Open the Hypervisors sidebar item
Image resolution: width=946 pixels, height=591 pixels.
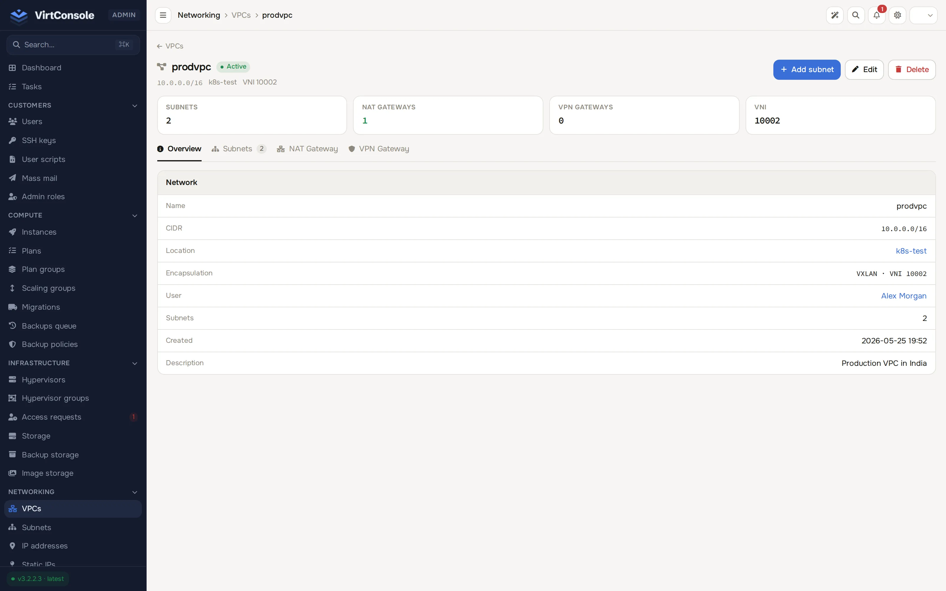coord(73,379)
